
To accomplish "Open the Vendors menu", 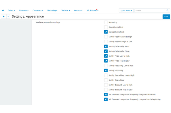I will tap(78, 10).
